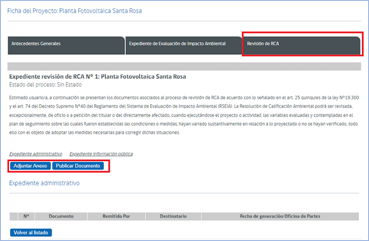Click the Expediente administrativo section heading
Viewport: 369px width, 241px height.
click(x=44, y=183)
